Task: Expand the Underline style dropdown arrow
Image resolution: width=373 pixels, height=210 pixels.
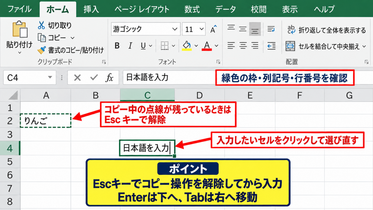Action: coord(150,46)
